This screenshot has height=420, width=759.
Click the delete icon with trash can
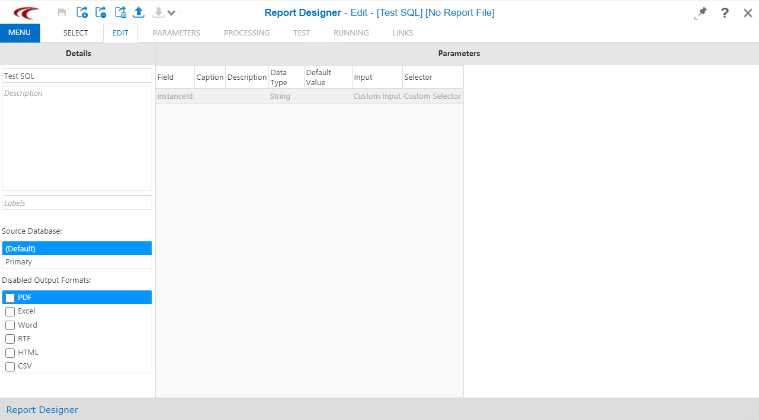(120, 12)
